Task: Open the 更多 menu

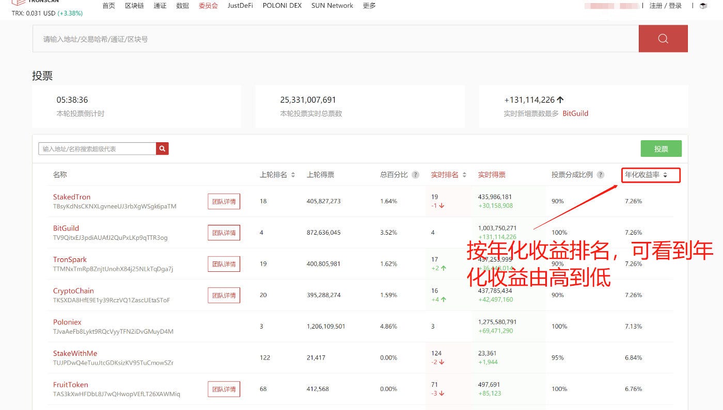Action: (x=369, y=6)
